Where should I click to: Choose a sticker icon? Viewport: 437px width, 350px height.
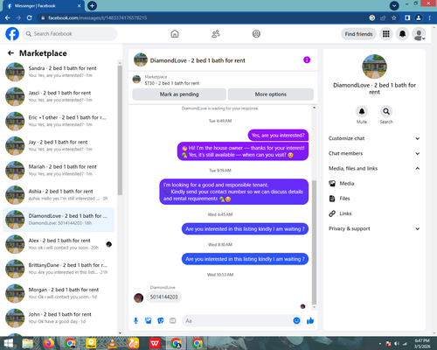pos(161,321)
